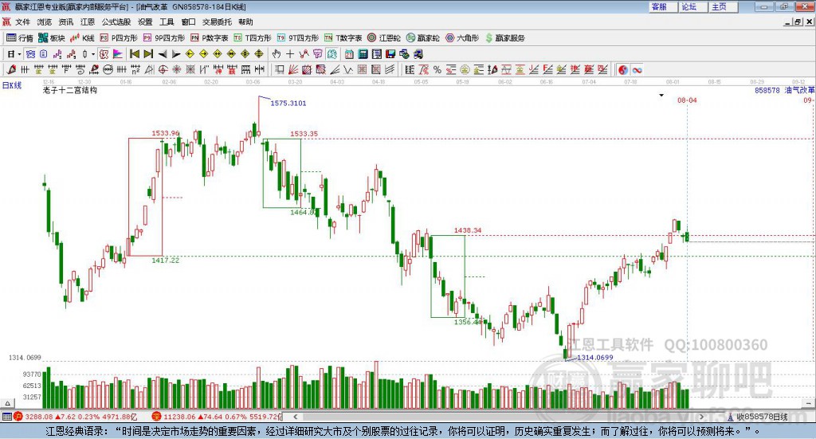Open the 赢家轮 wheel tool
The width and height of the screenshot is (816, 439).
point(423,38)
